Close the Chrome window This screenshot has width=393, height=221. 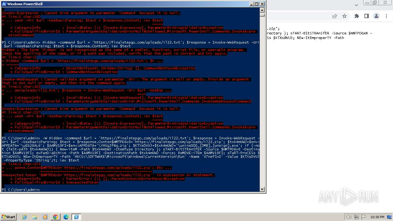385,2
